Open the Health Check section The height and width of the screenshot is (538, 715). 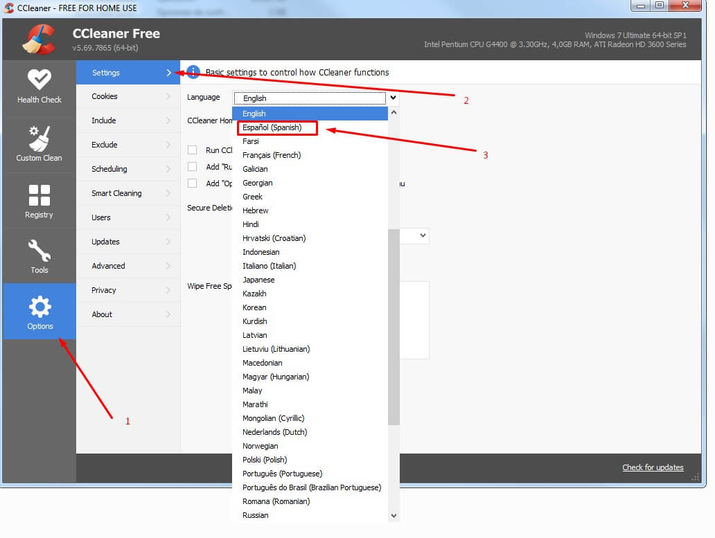click(39, 87)
